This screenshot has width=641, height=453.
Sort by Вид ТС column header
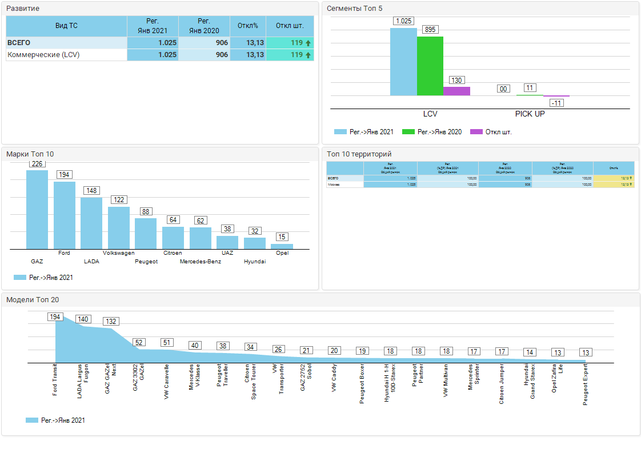pyautogui.click(x=66, y=26)
